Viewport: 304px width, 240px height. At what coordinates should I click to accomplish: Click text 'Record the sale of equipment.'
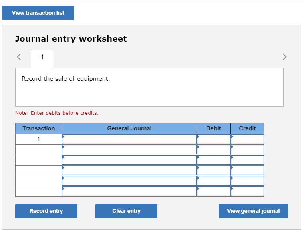pyautogui.click(x=66, y=79)
